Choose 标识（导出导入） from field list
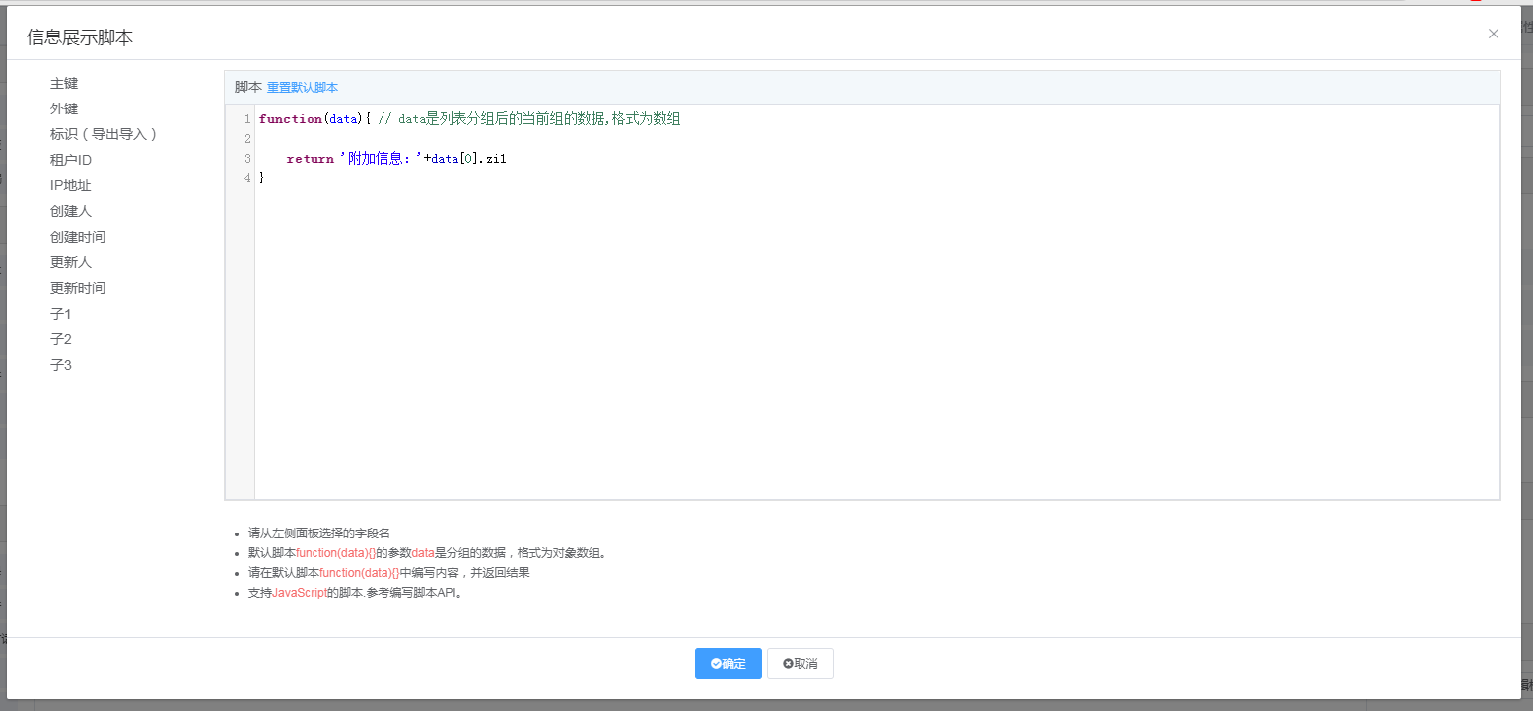Screen dimensions: 1533x711 click(x=104, y=134)
